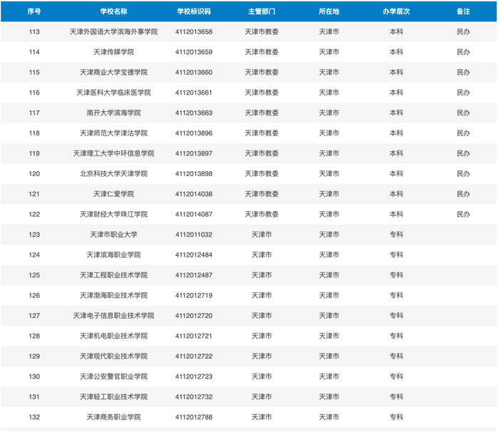Select school name 天津轻工职业技术学院
This screenshot has width=499, height=432.
click(113, 397)
